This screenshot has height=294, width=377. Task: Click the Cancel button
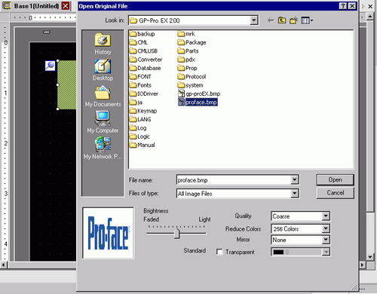[335, 193]
